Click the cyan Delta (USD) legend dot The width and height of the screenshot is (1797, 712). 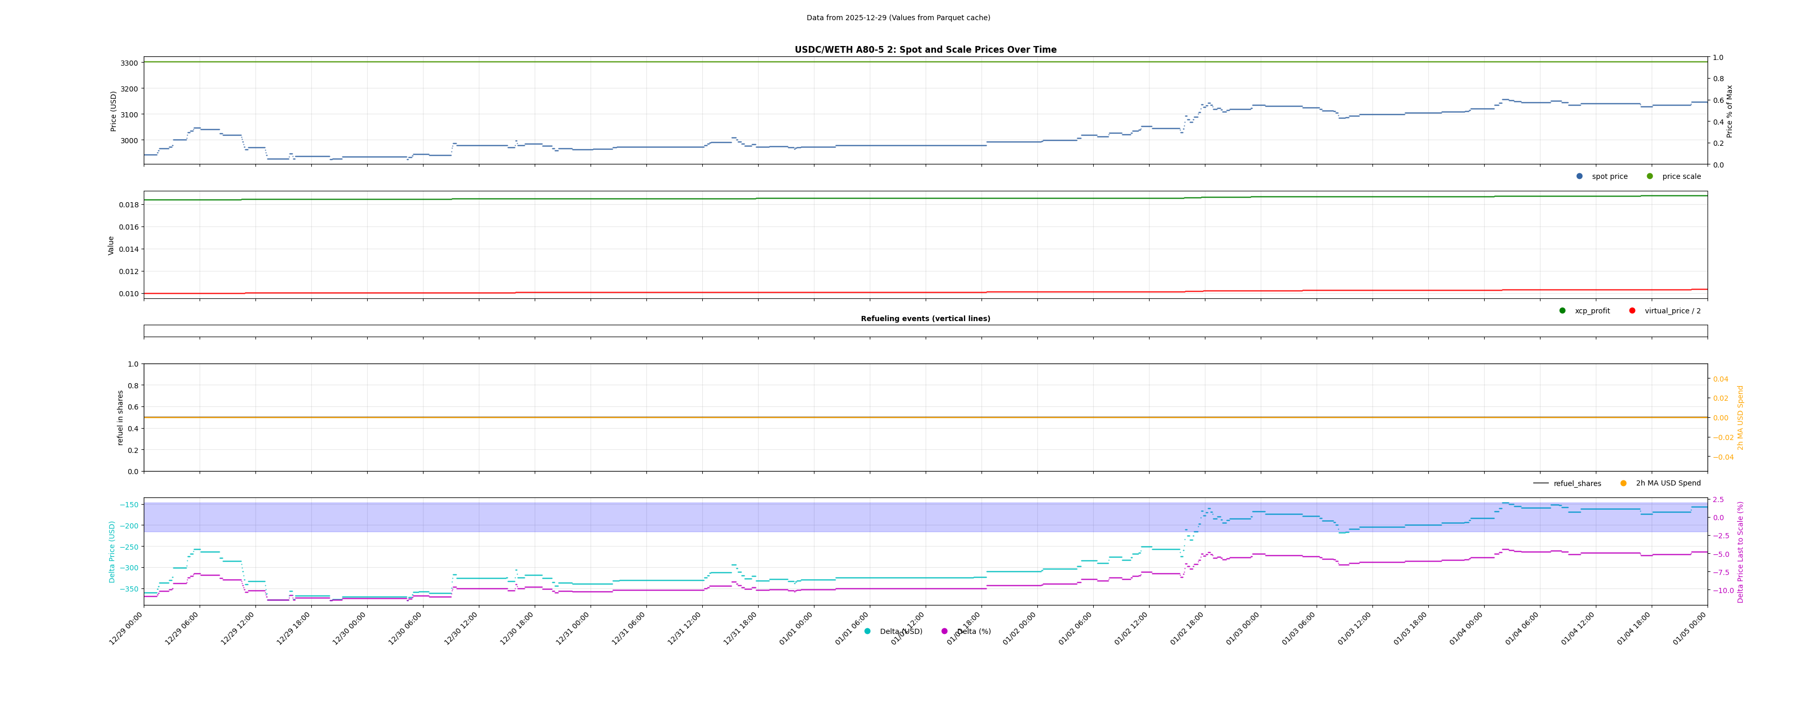[868, 632]
